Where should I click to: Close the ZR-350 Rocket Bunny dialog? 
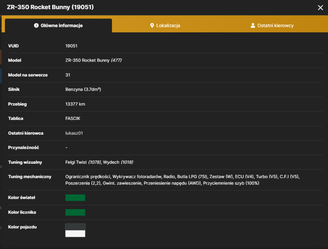[x=320, y=8]
